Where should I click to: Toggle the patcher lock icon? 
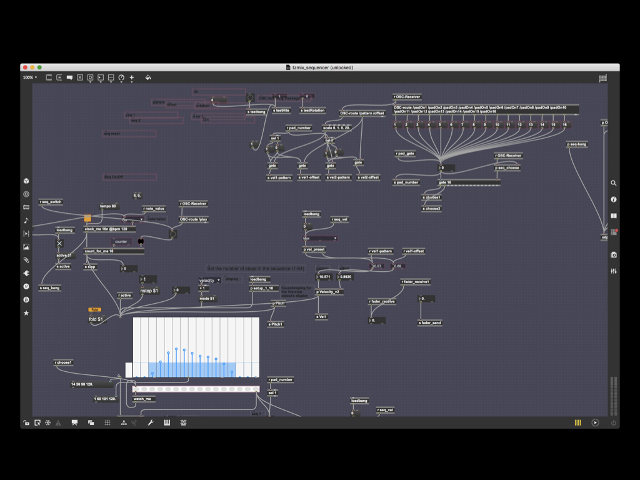(26, 423)
